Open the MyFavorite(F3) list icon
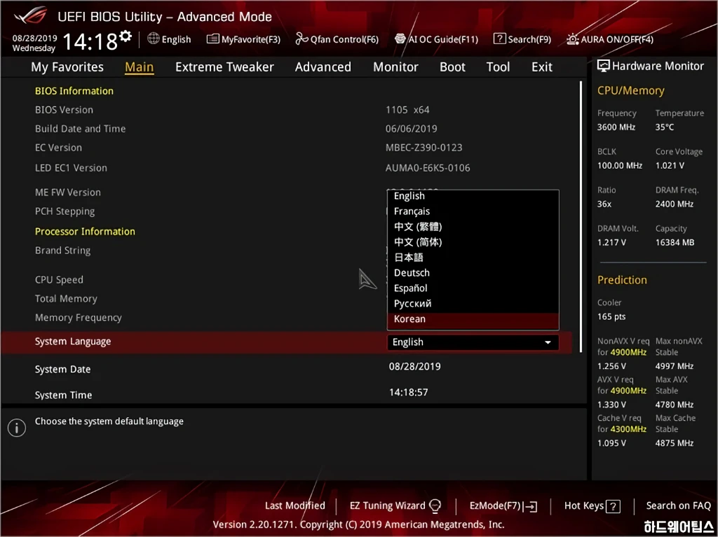This screenshot has width=718, height=537. coord(213,39)
